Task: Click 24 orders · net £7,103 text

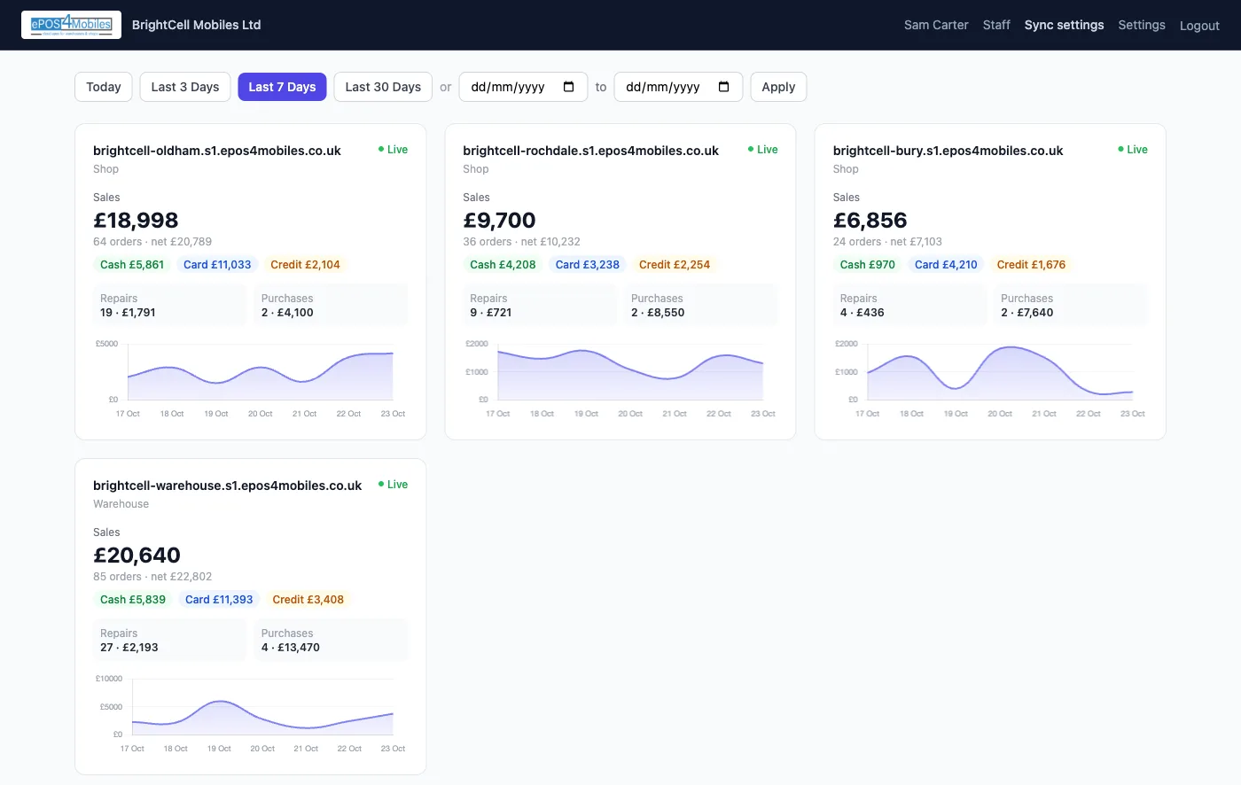Action: (x=887, y=242)
